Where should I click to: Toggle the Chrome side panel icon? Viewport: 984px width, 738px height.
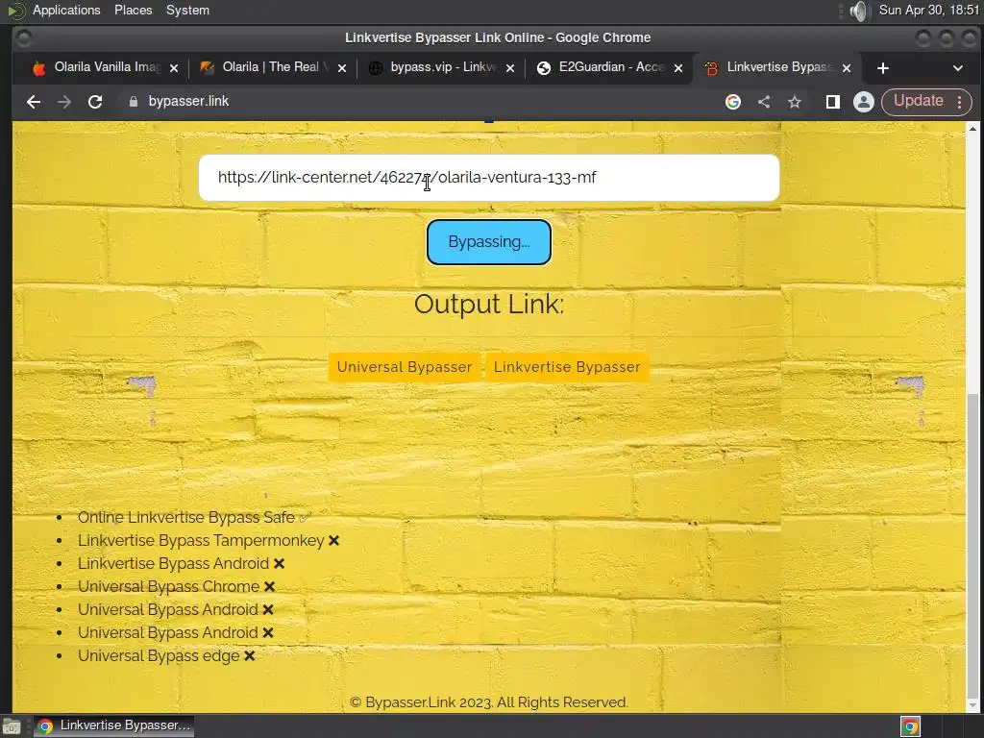click(x=833, y=102)
